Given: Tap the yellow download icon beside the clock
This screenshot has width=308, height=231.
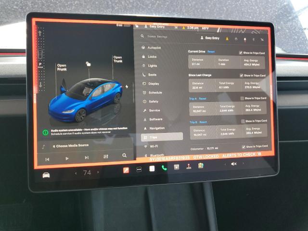Looking at the screenshot, I should point(183,28).
